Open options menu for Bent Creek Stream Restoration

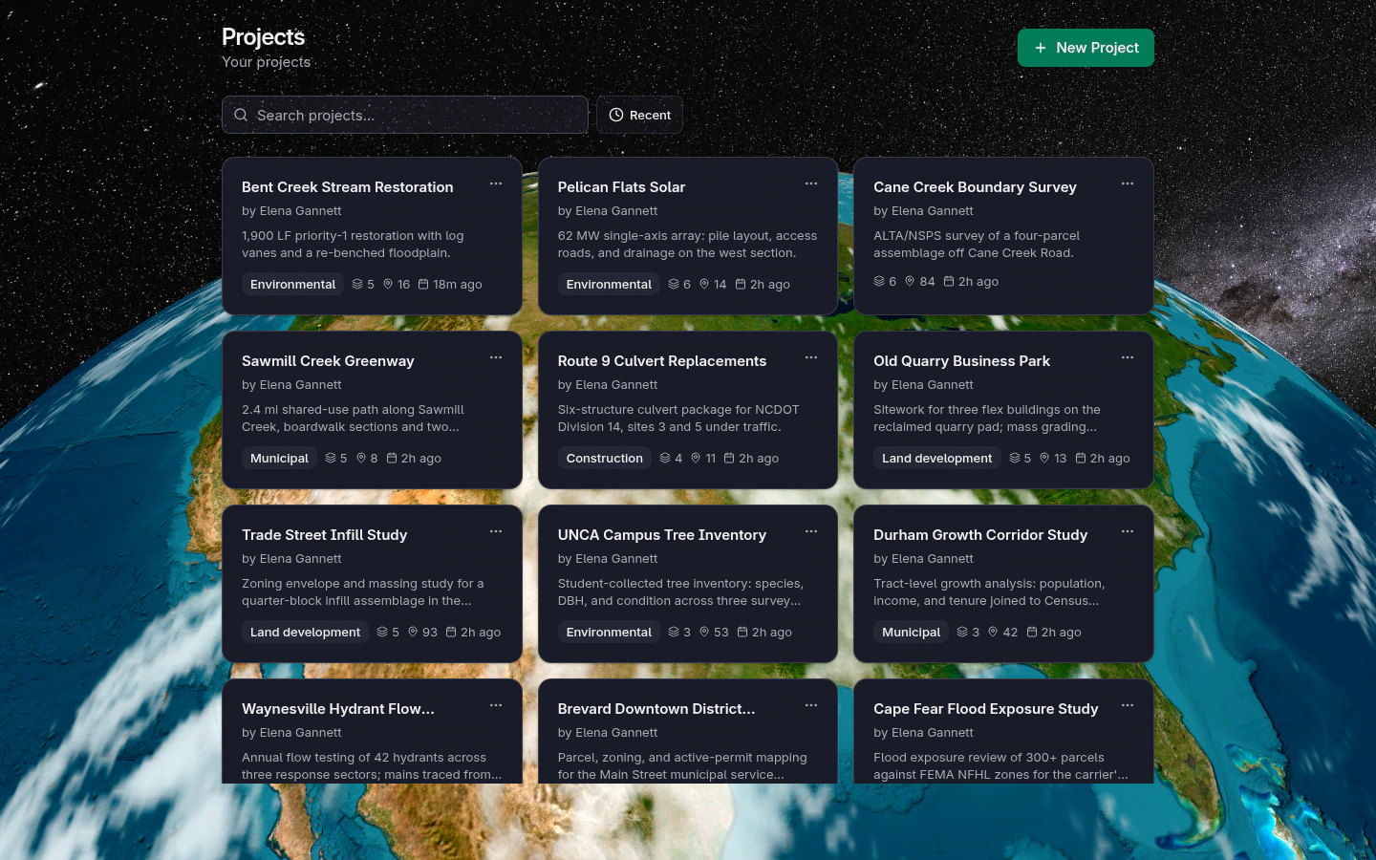496,183
